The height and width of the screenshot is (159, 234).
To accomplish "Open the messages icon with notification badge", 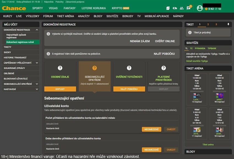I will tap(189, 8).
